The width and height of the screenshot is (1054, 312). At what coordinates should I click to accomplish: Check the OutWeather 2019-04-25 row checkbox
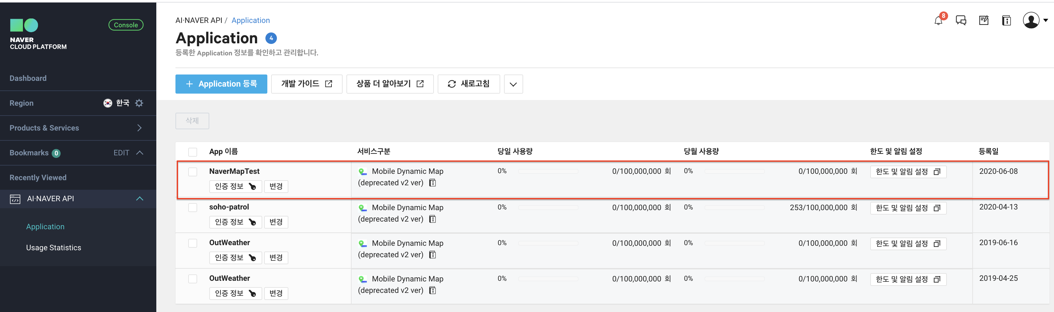[x=193, y=279]
